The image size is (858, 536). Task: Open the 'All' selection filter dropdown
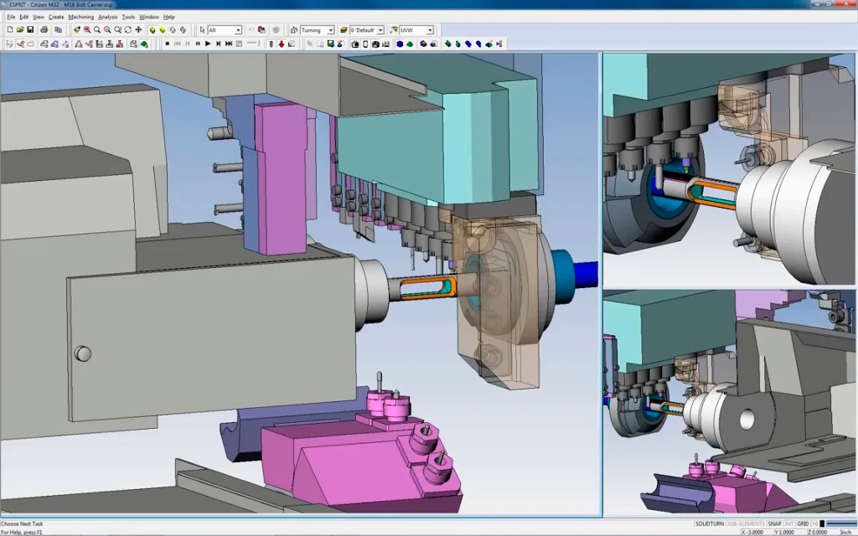(238, 30)
